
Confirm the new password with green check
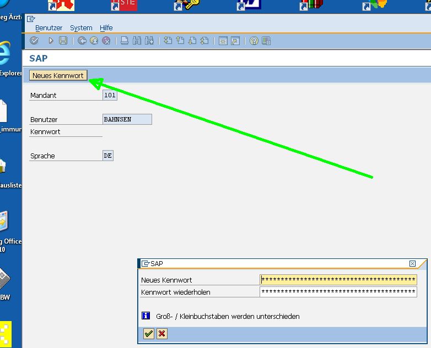click(149, 334)
